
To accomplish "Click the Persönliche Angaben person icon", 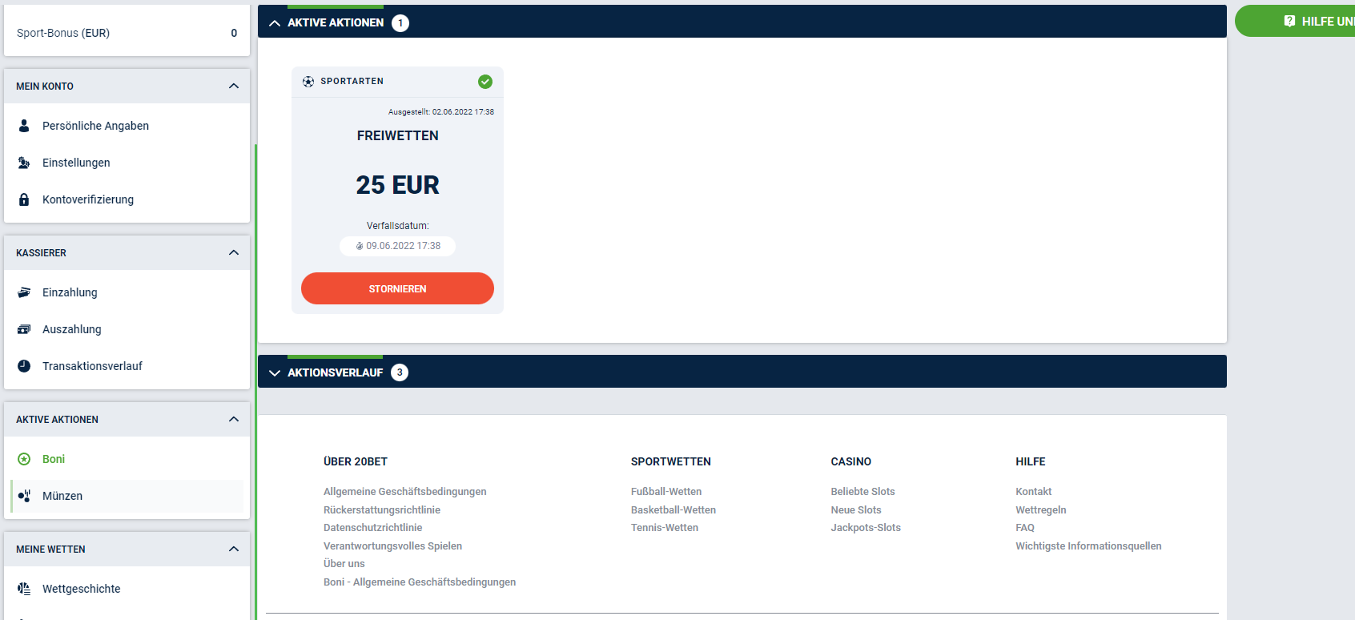I will pyautogui.click(x=24, y=126).
